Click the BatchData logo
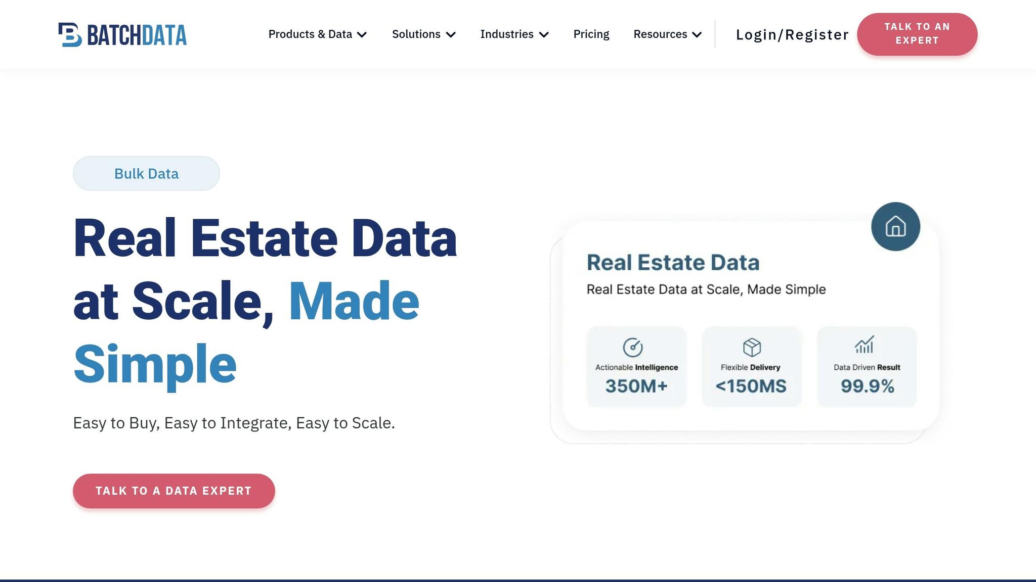This screenshot has width=1036, height=582. (x=122, y=35)
